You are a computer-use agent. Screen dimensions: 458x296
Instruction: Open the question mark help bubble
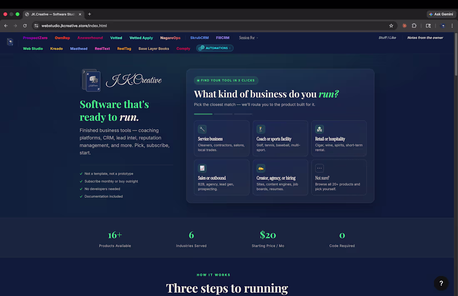(x=441, y=283)
